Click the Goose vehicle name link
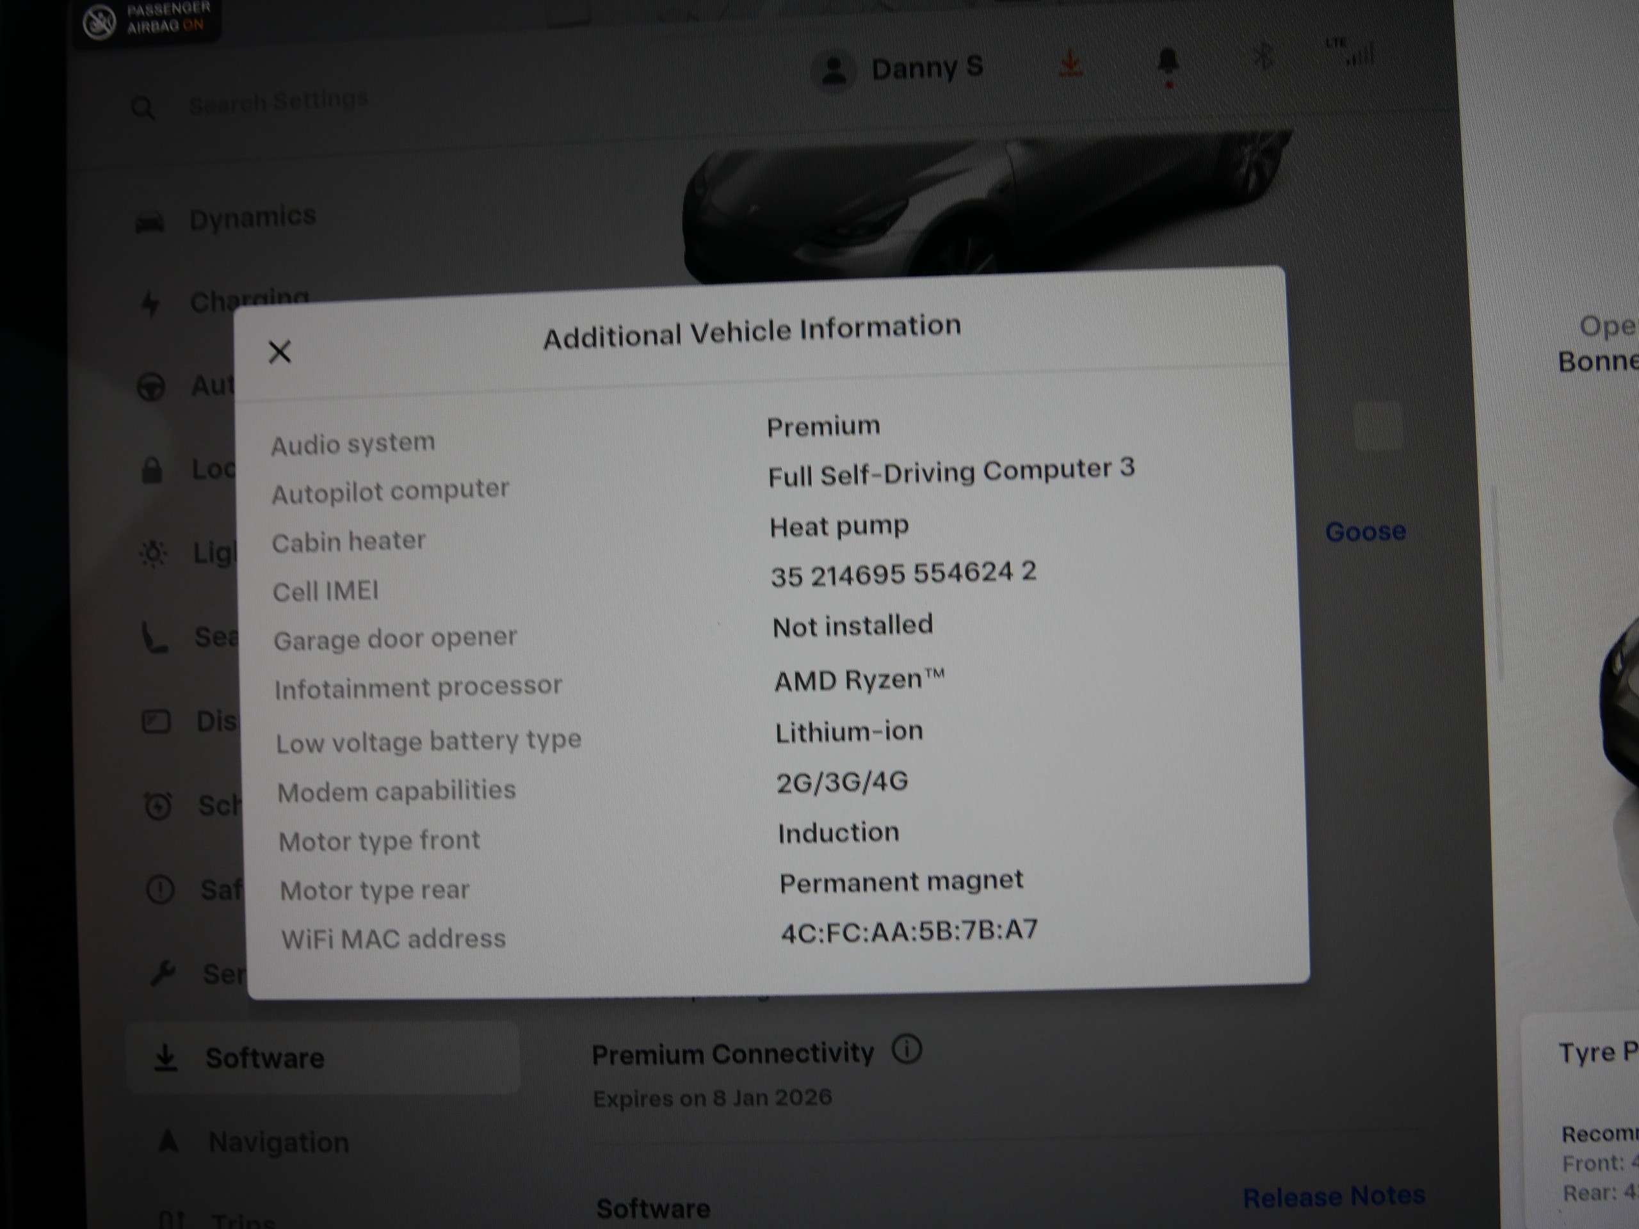Screen dimensions: 1639x1229 pyautogui.click(x=1366, y=531)
